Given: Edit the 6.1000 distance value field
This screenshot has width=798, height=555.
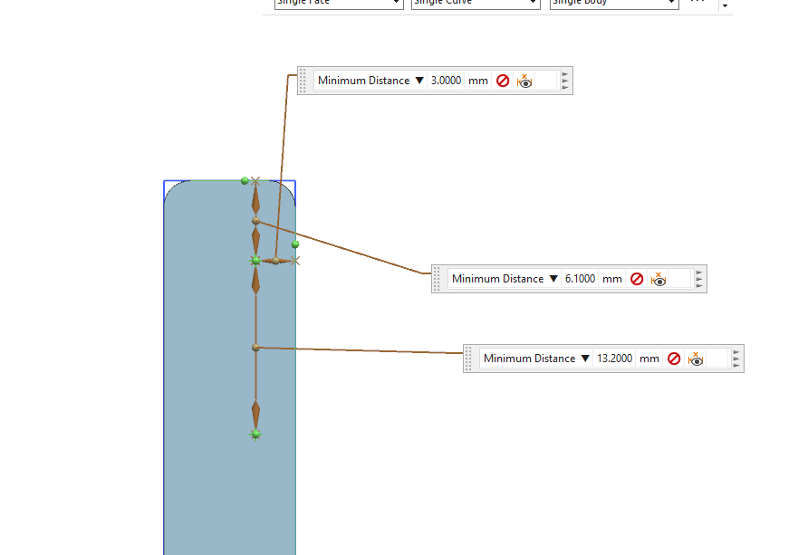Looking at the screenshot, I should 580,279.
